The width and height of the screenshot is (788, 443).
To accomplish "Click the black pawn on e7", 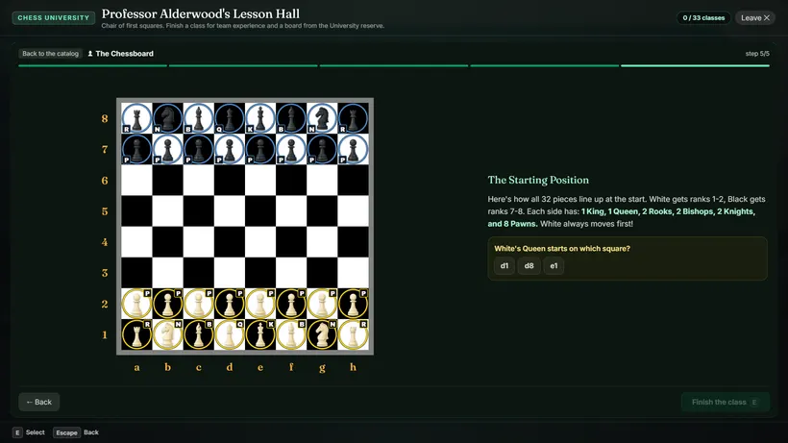I will tap(260, 149).
